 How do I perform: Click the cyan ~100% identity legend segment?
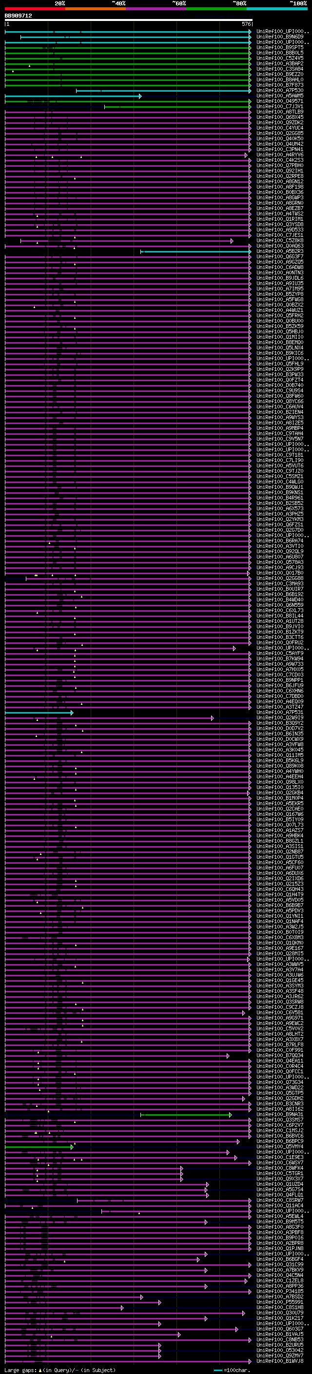pyautogui.click(x=277, y=9)
